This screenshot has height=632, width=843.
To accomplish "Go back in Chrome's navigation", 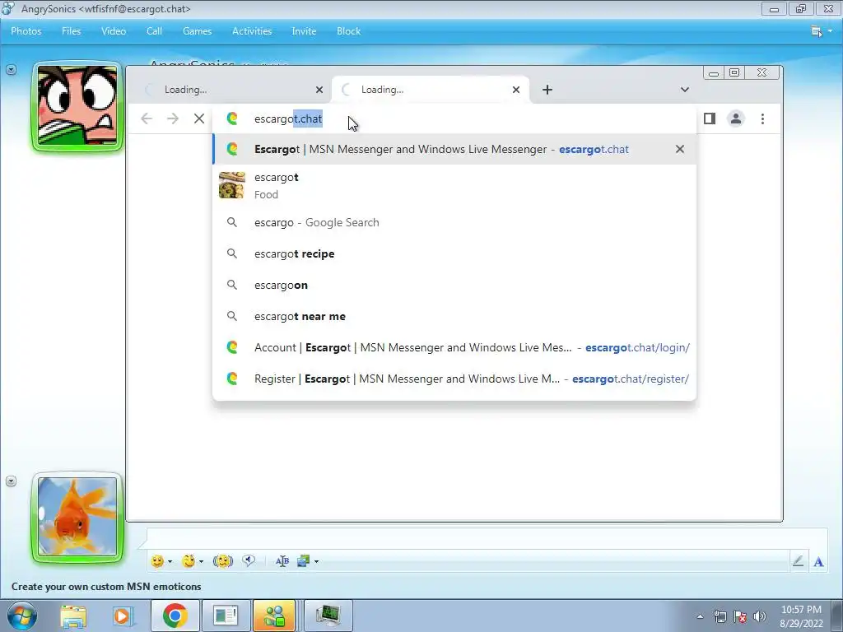I will (147, 118).
